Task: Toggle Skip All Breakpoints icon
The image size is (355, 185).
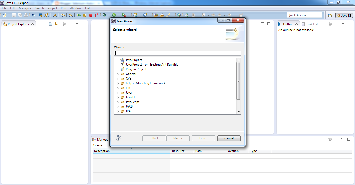Action: (x=33, y=15)
